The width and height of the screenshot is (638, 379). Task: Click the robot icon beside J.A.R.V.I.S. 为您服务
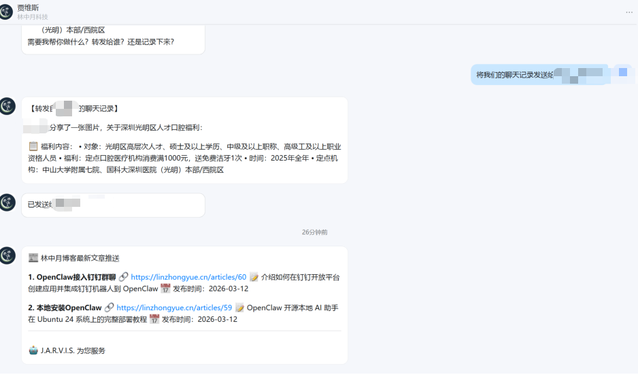pyautogui.click(x=33, y=350)
